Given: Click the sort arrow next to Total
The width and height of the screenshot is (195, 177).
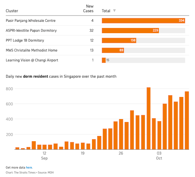Looking at the screenshot, I should coord(114,11).
